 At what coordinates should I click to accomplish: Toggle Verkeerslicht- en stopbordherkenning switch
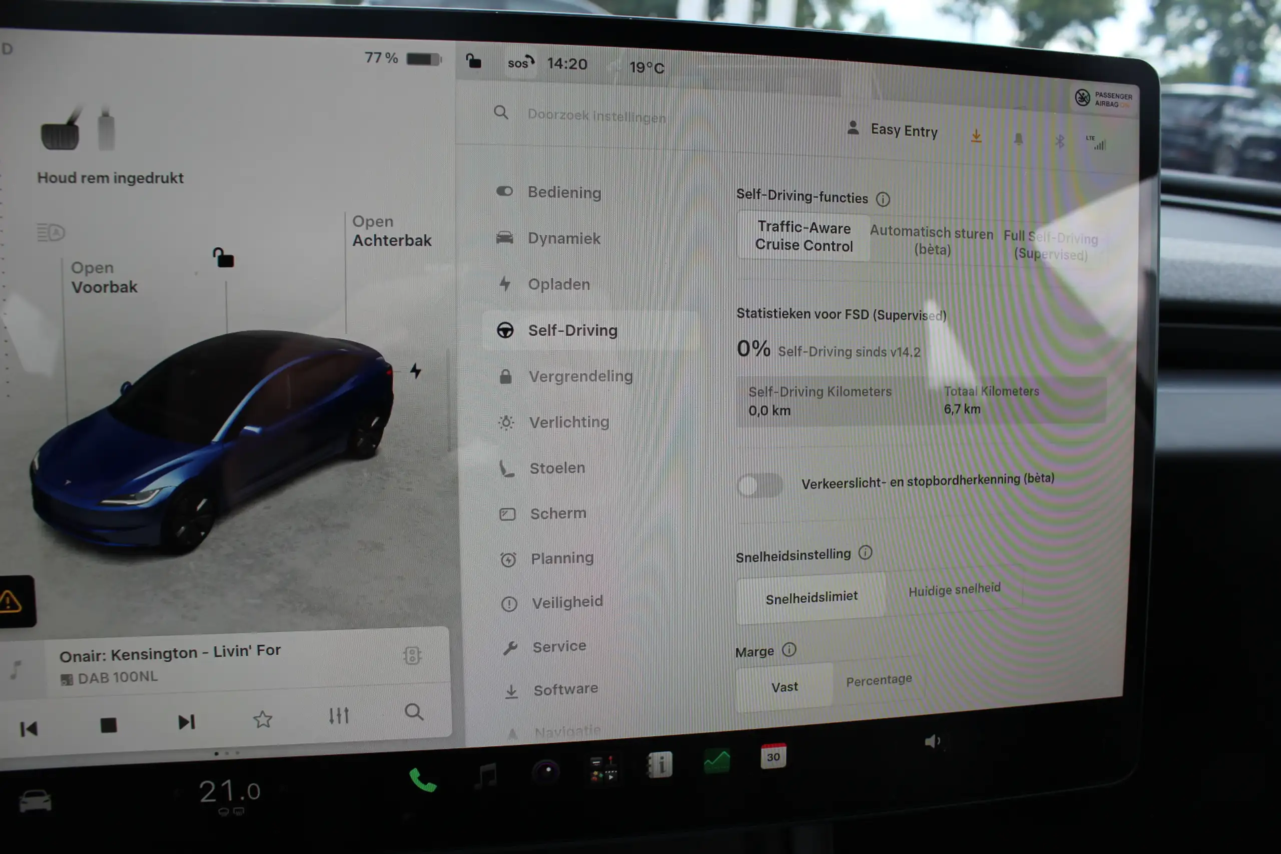coord(760,485)
